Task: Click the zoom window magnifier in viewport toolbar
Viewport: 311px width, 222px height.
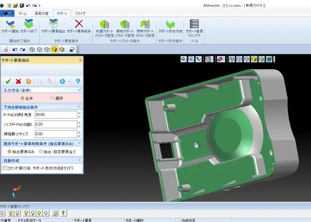Action: (x=191, y=59)
